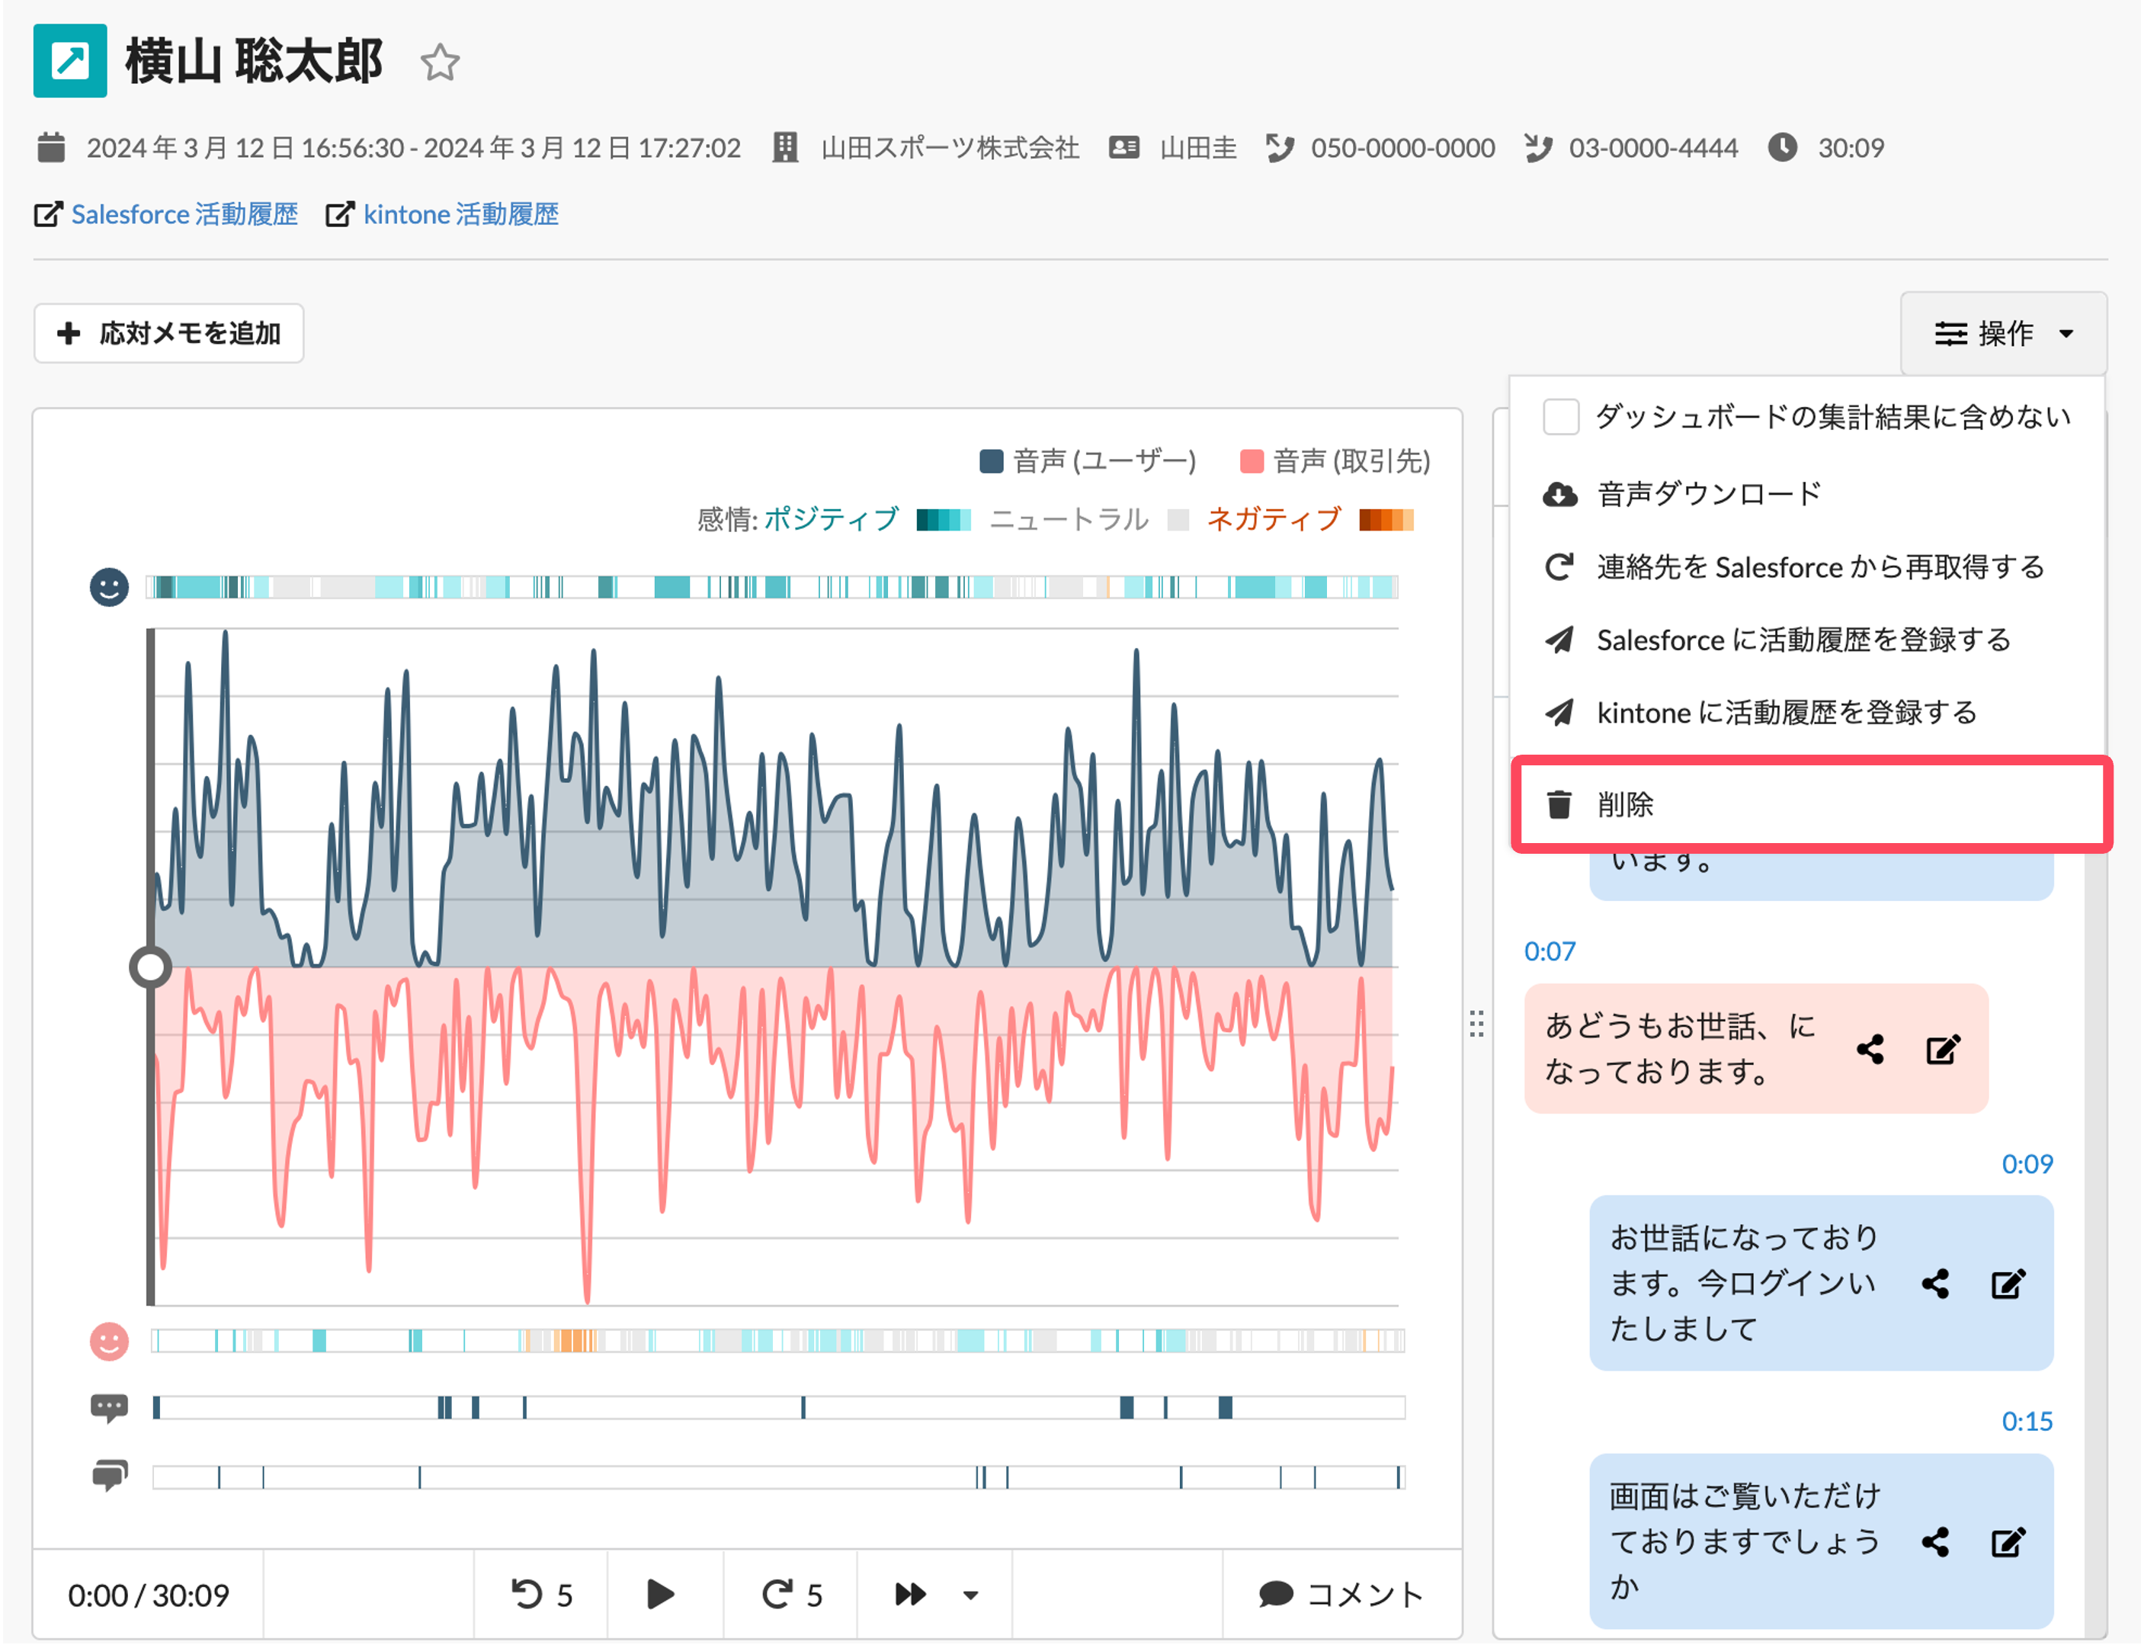Expand the playback speed dropdown arrow
The image size is (2141, 1645).
(970, 1594)
